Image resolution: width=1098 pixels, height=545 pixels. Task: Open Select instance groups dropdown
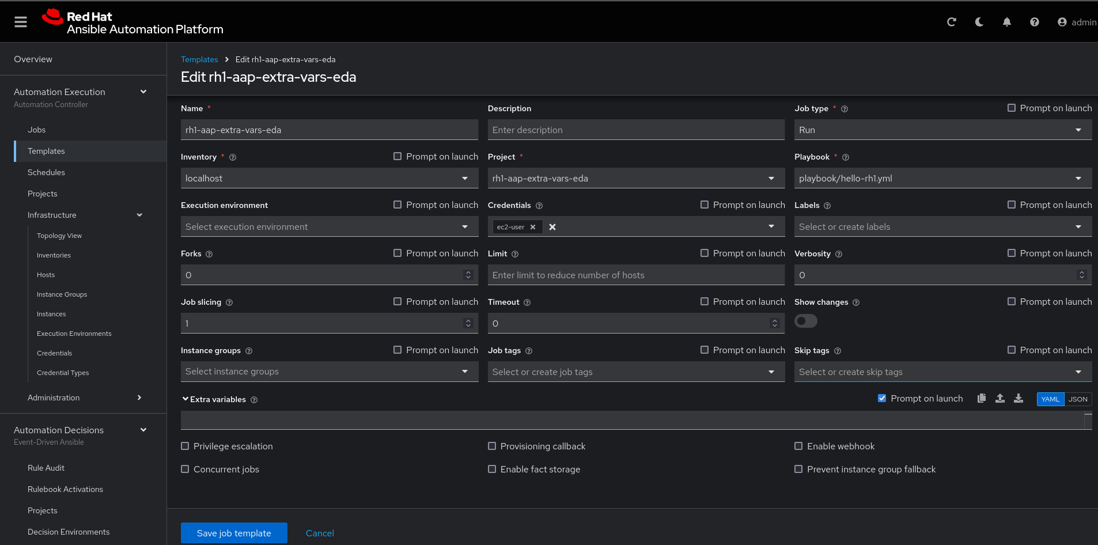[330, 372]
